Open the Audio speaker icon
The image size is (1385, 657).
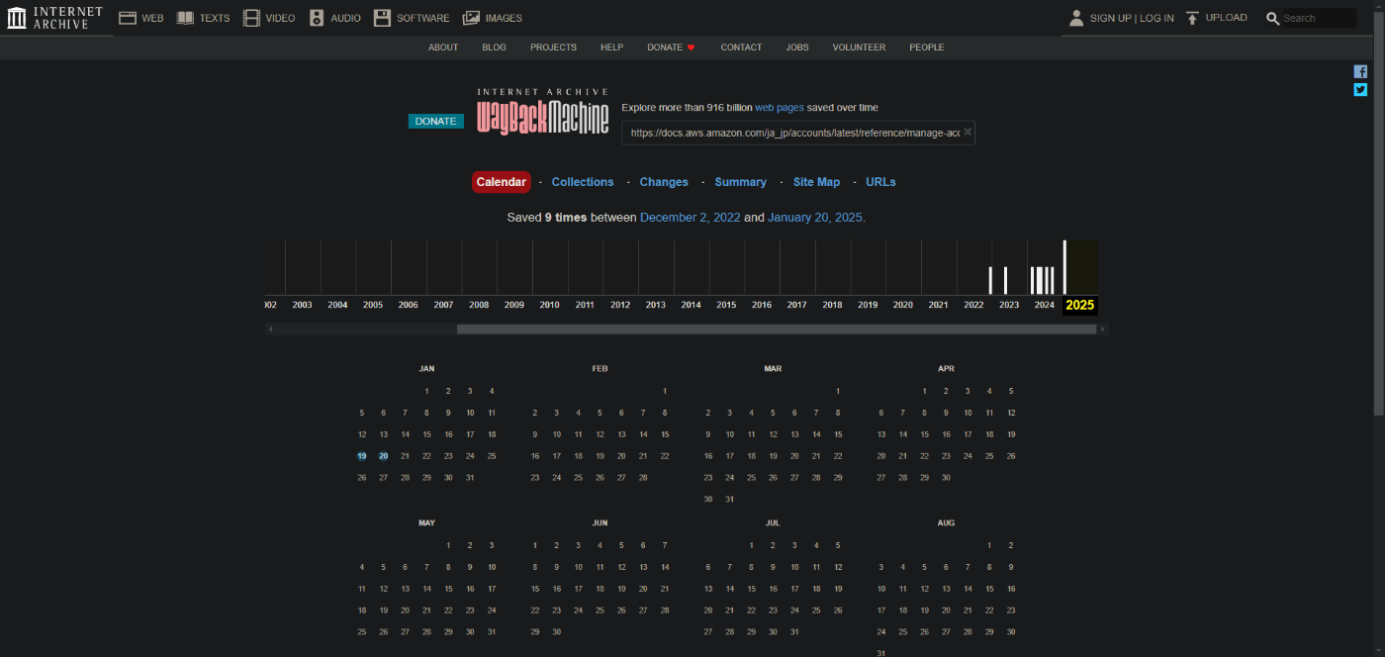[317, 18]
